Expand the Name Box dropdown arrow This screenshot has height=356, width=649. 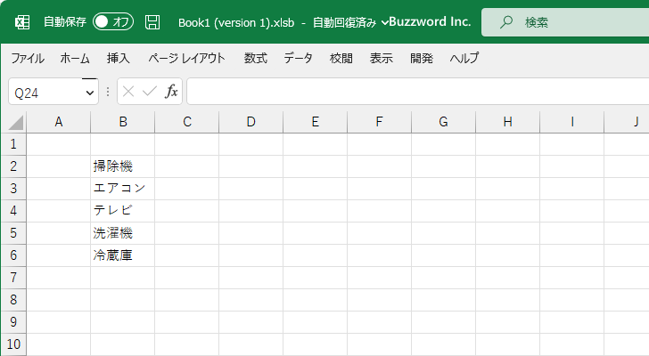click(x=90, y=93)
